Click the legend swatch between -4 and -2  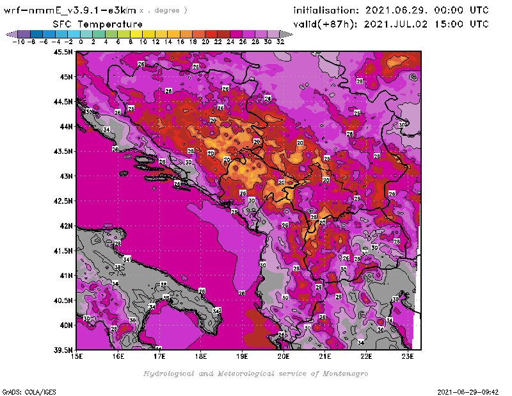[61, 34]
